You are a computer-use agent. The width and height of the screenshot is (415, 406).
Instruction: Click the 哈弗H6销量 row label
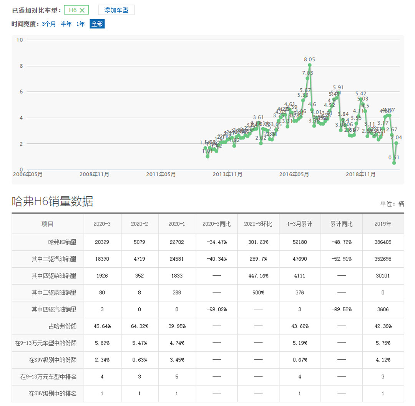(62, 242)
